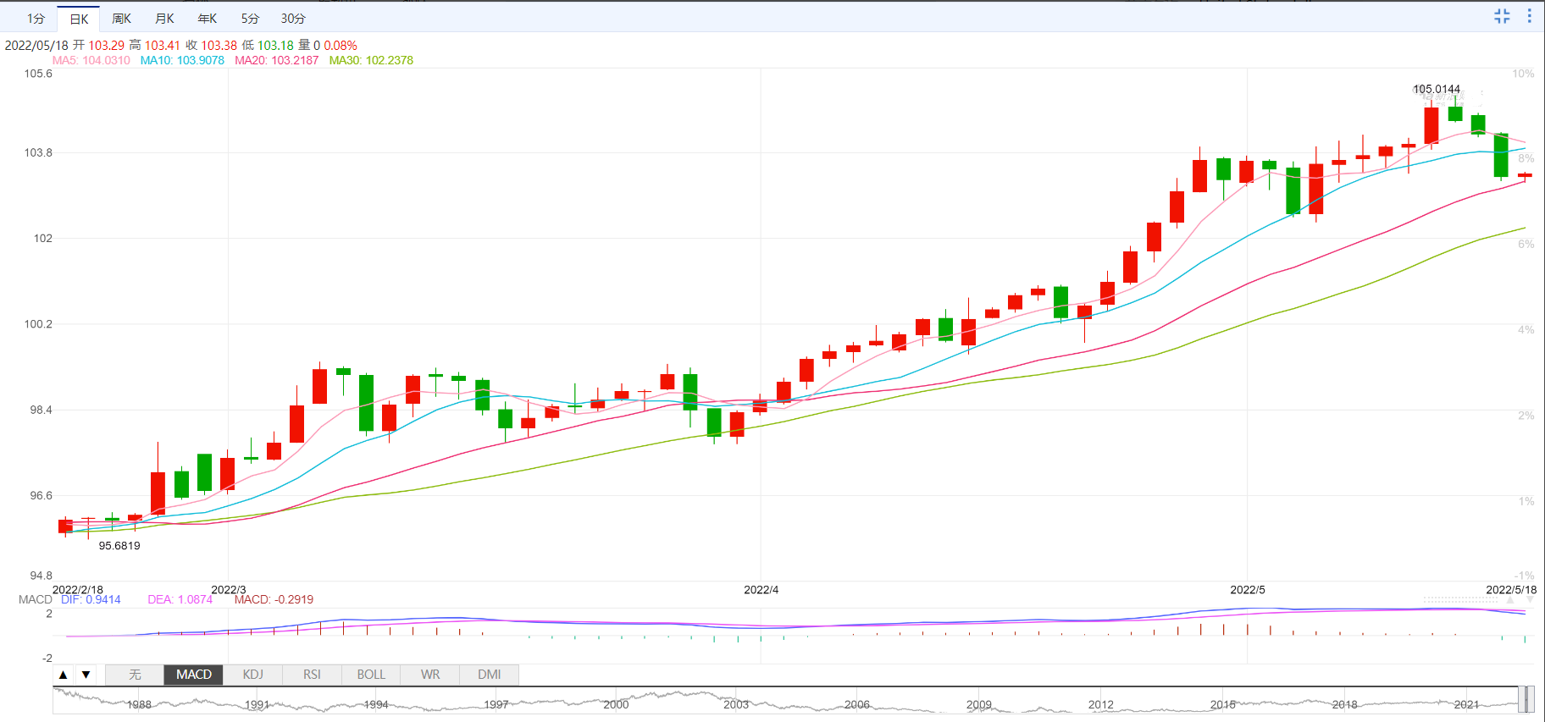Click the 2022/2/18 start date label
This screenshot has height=722, width=1545.
click(x=78, y=589)
